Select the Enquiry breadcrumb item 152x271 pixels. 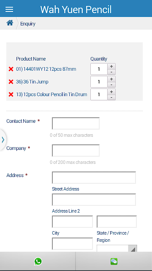pyautogui.click(x=28, y=24)
